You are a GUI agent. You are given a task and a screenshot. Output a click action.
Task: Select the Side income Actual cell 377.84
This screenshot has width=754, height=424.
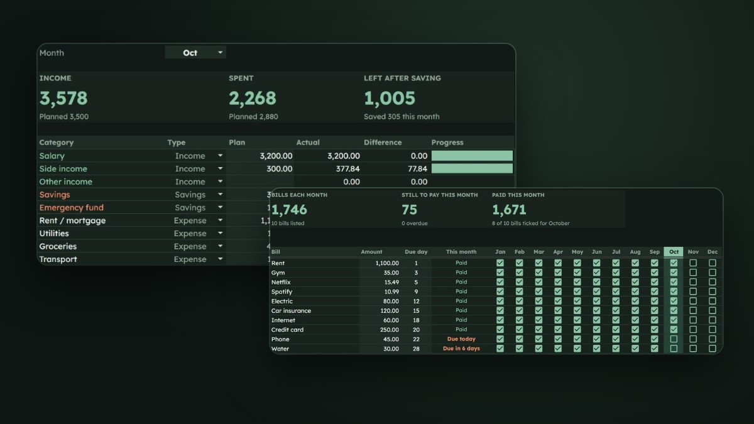click(x=327, y=169)
